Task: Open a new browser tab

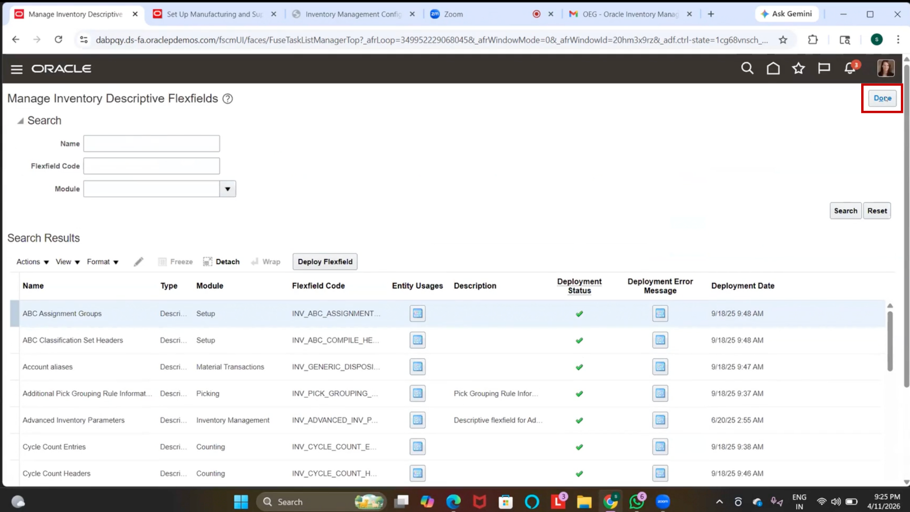Action: (x=711, y=14)
